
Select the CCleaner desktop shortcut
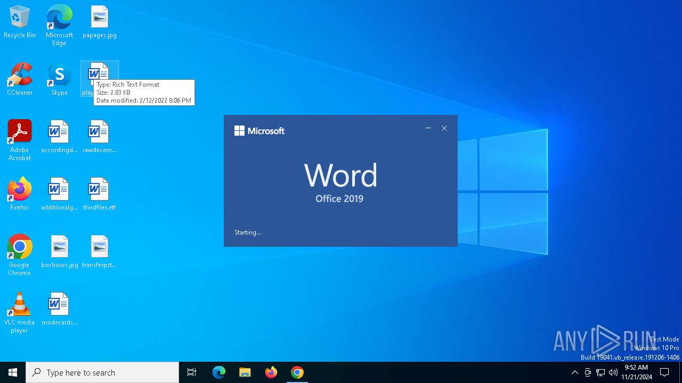pyautogui.click(x=20, y=80)
